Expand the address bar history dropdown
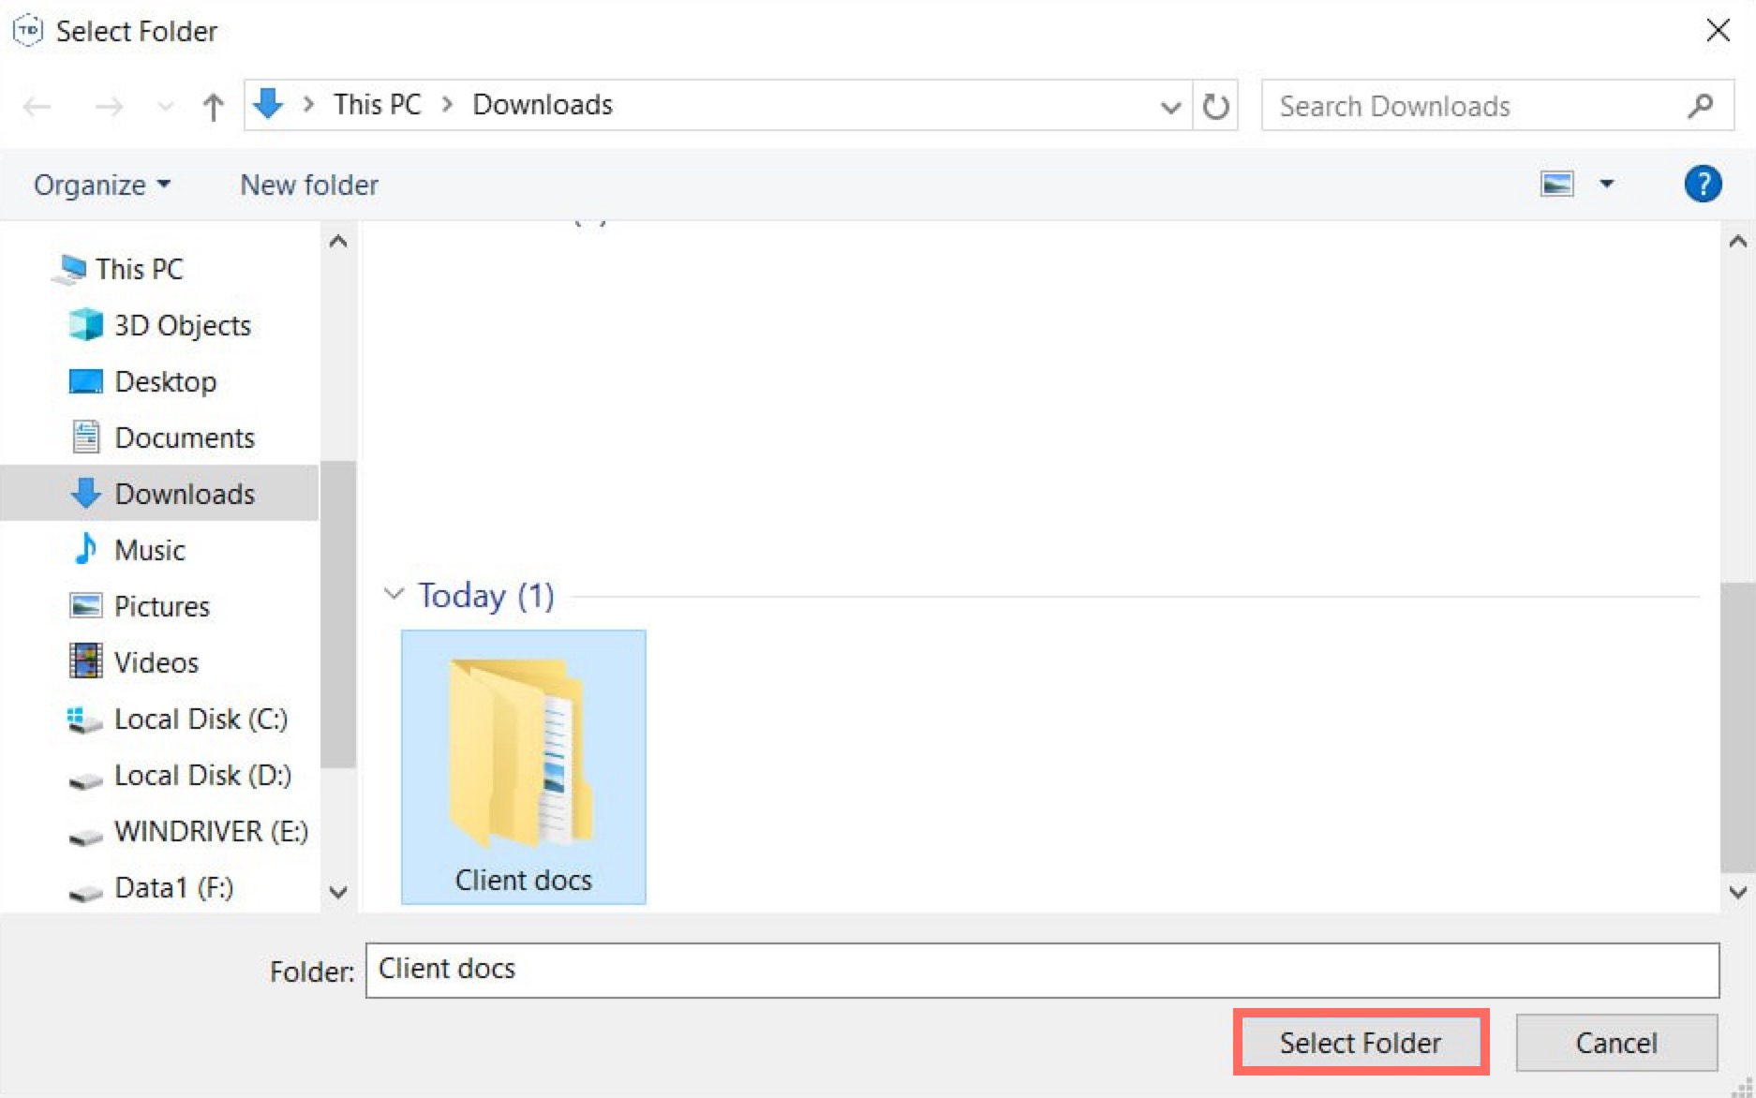Image resolution: width=1756 pixels, height=1098 pixels. (x=1169, y=106)
